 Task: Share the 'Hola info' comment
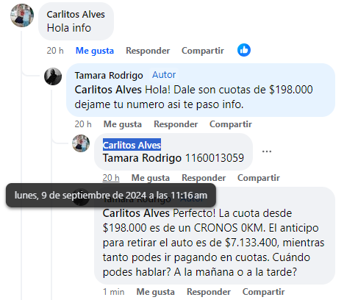pyautogui.click(x=203, y=51)
